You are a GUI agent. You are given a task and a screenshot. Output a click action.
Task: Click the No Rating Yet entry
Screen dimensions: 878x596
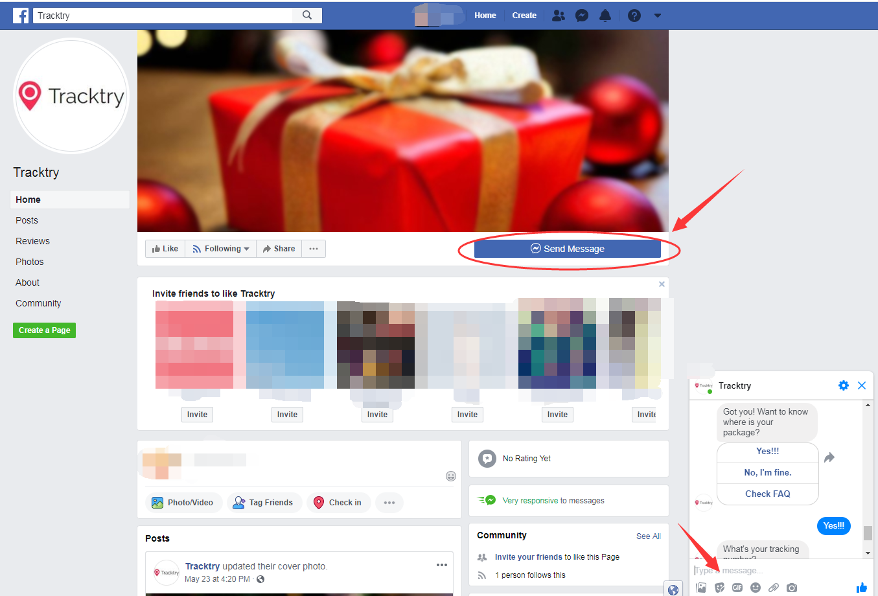526,459
